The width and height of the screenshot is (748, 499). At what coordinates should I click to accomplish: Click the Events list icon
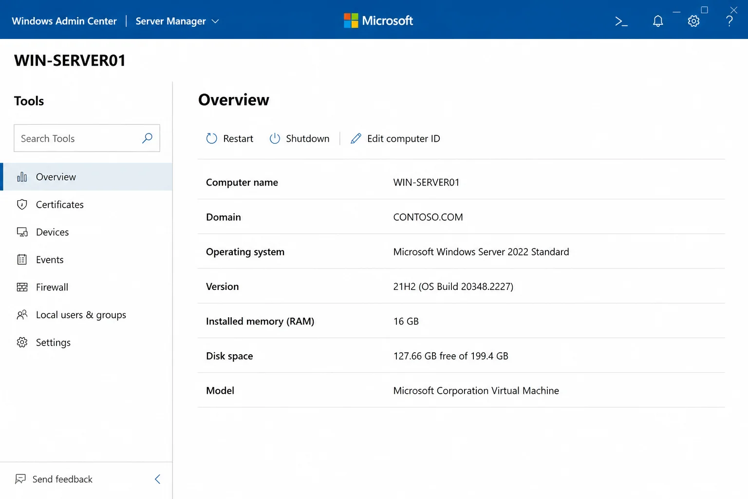point(22,260)
